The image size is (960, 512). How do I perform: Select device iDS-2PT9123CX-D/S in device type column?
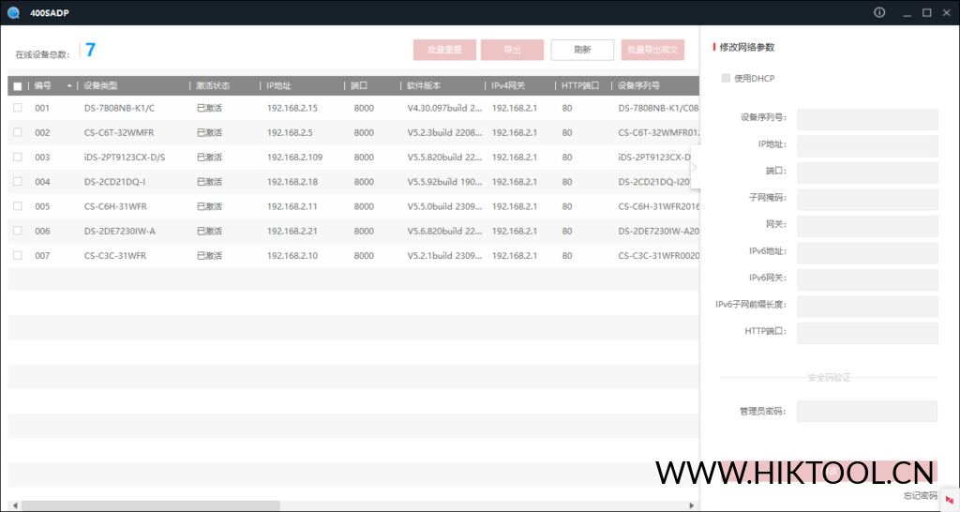pos(125,157)
